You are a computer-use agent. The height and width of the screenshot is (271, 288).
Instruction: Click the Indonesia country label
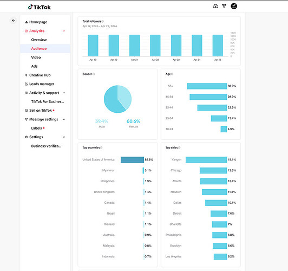pyautogui.click(x=108, y=256)
